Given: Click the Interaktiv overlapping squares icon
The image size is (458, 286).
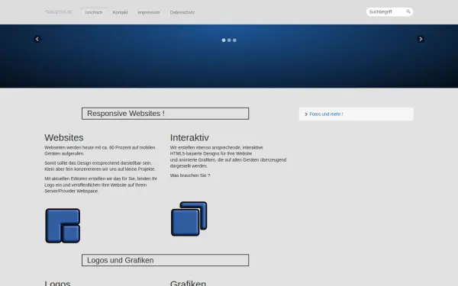Looking at the screenshot, I should 189,219.
